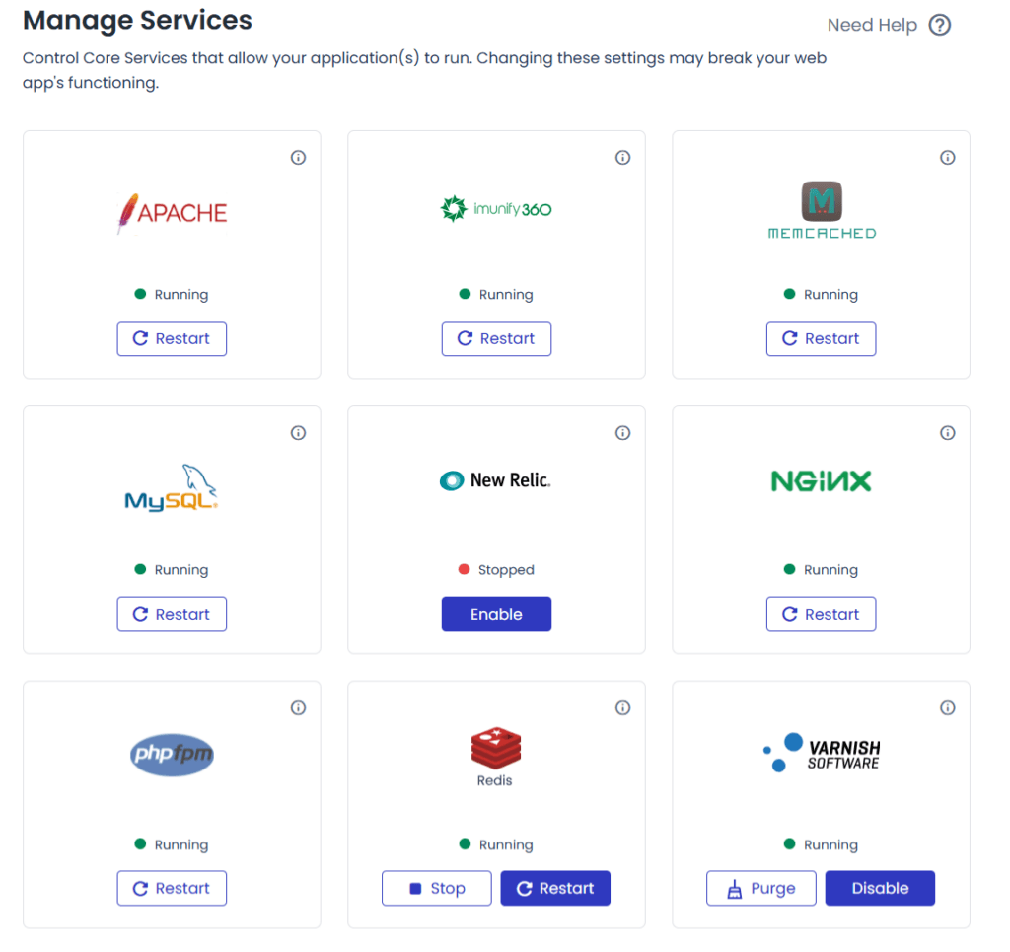Open the info icon on the Redis card
This screenshot has height=952, width=1010.
622,708
